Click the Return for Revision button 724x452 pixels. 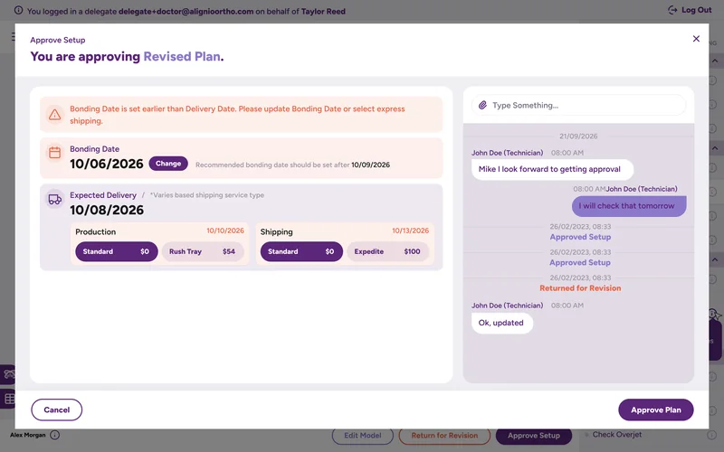(x=444, y=436)
